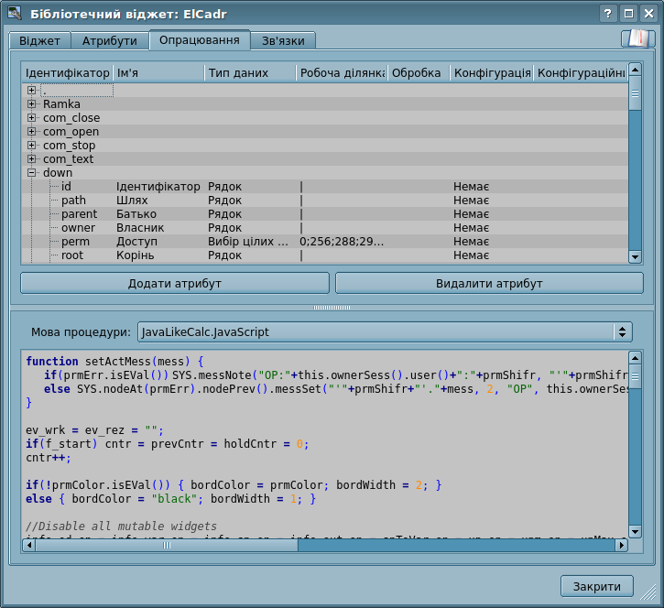Click code editor scroll left arrow

coord(27,546)
